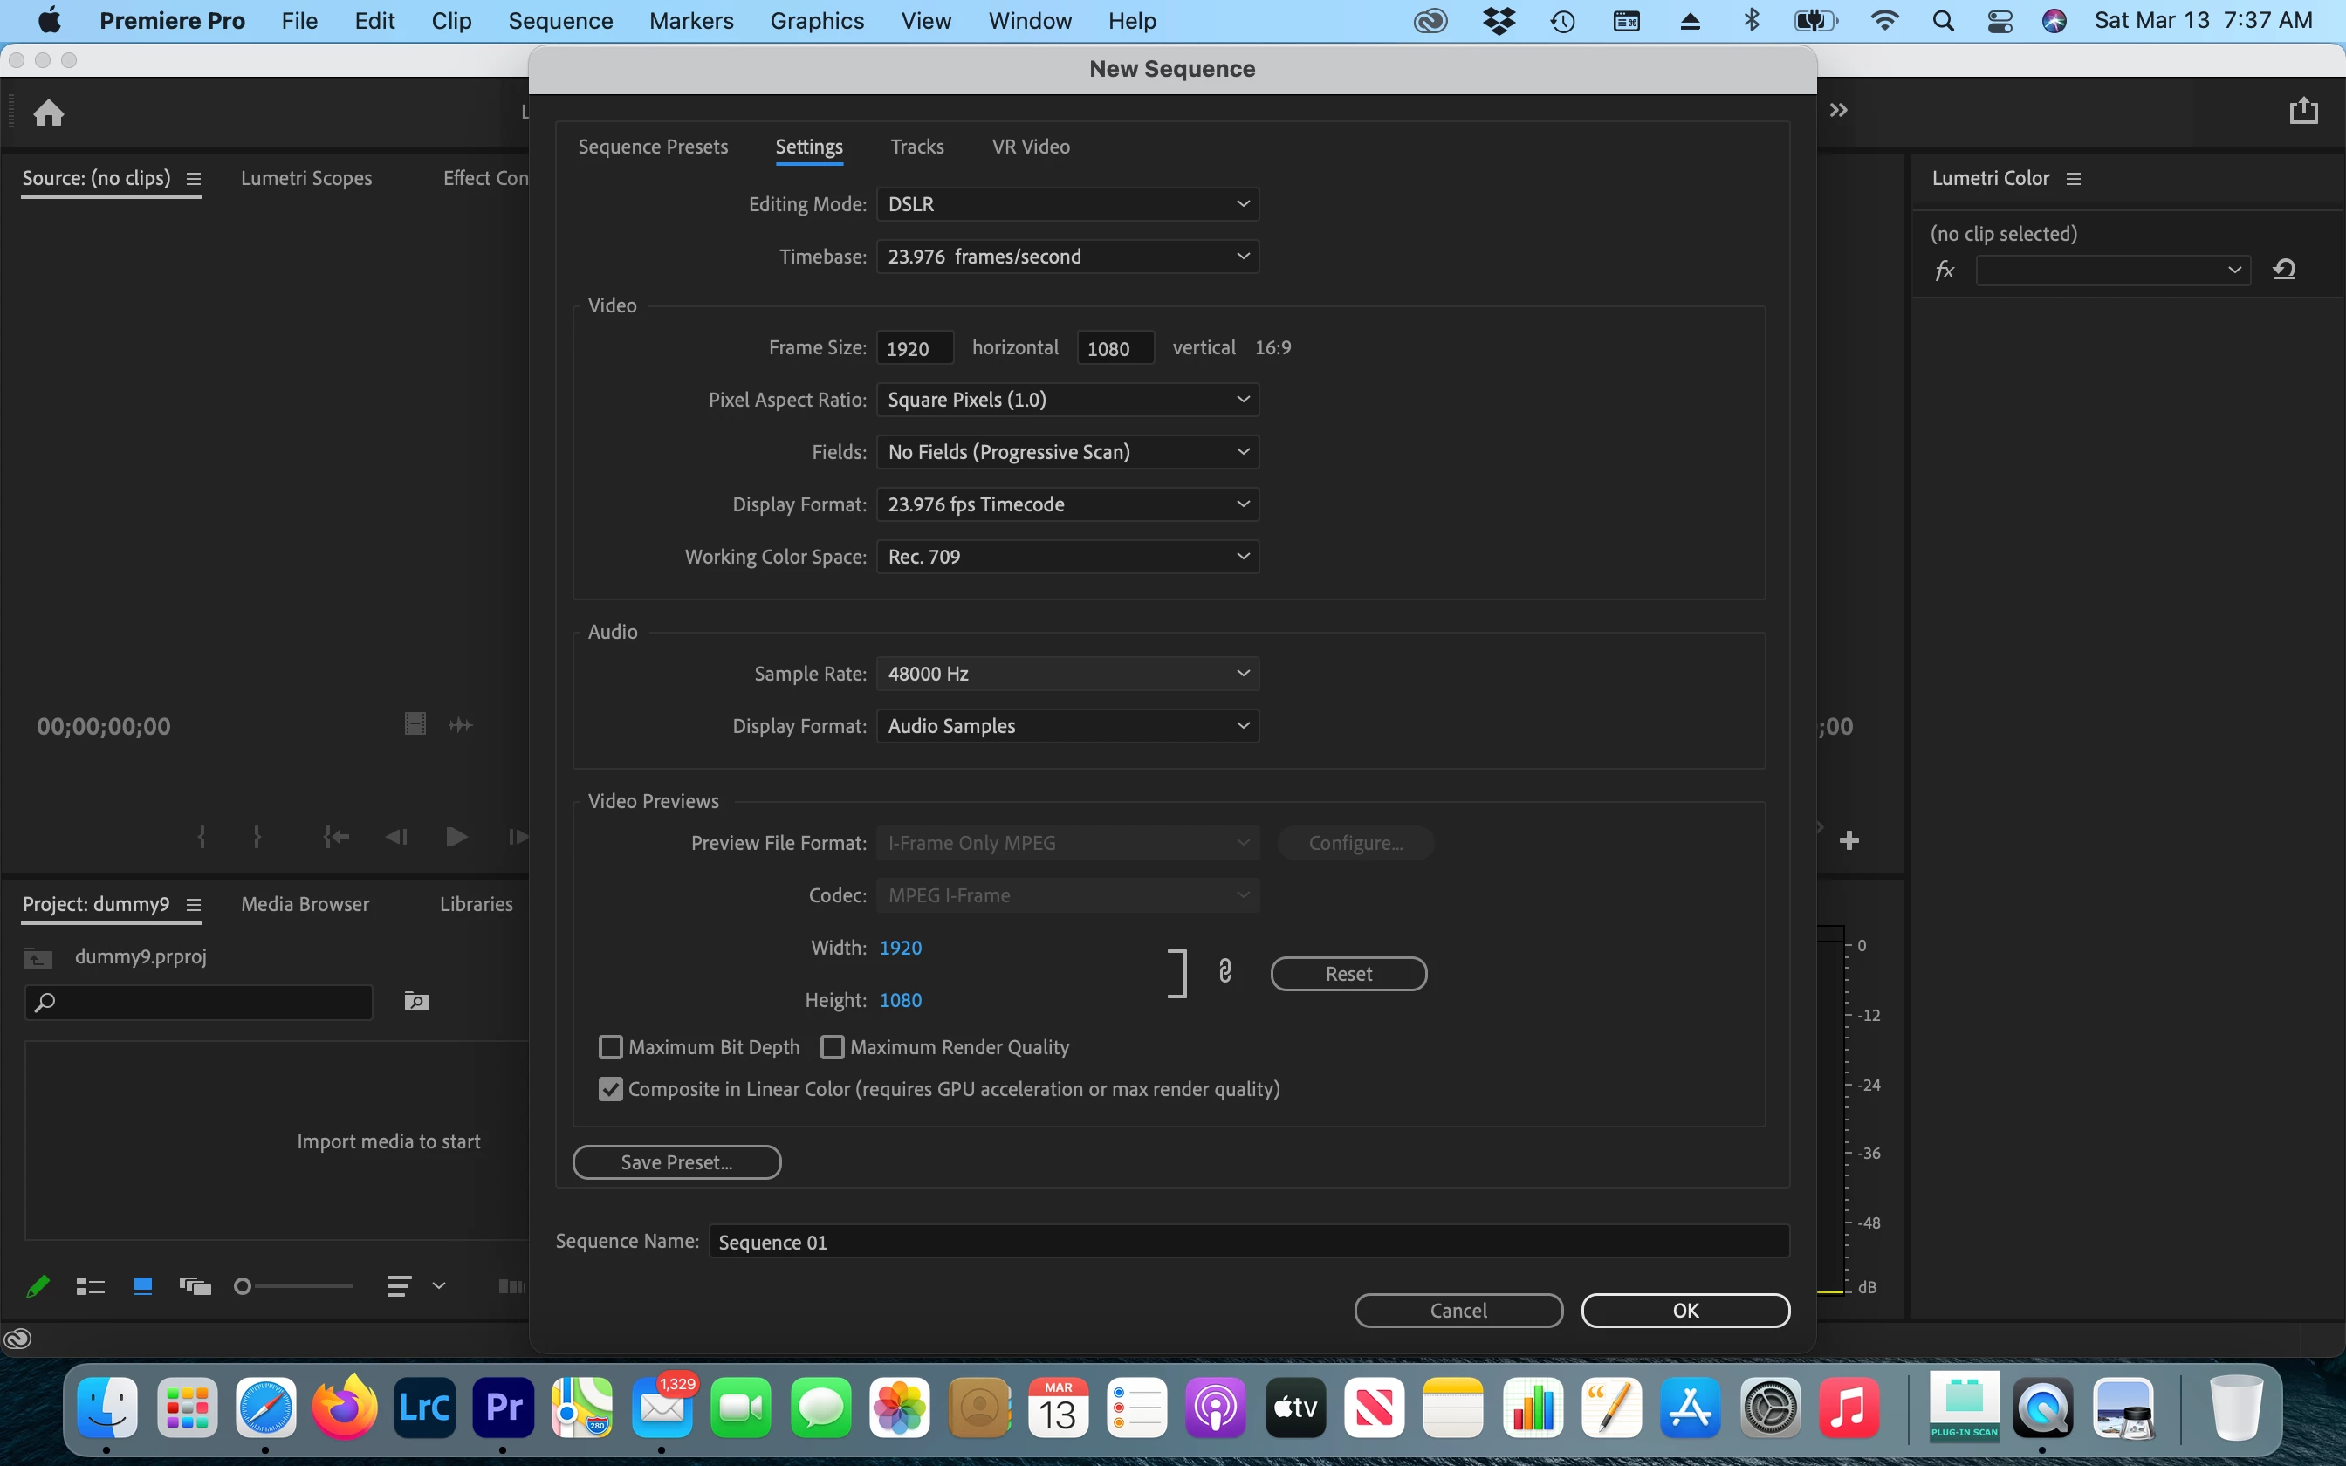Click the Save Preset button
This screenshot has height=1466, width=2346.
click(x=676, y=1161)
